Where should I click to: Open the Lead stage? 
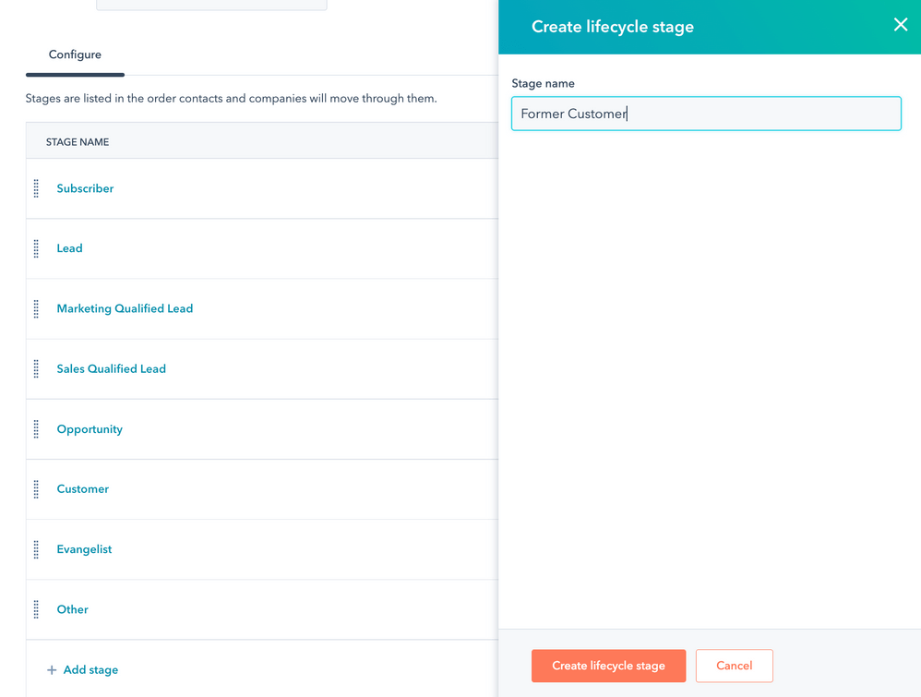(x=69, y=248)
